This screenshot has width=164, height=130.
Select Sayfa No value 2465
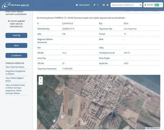126,63
